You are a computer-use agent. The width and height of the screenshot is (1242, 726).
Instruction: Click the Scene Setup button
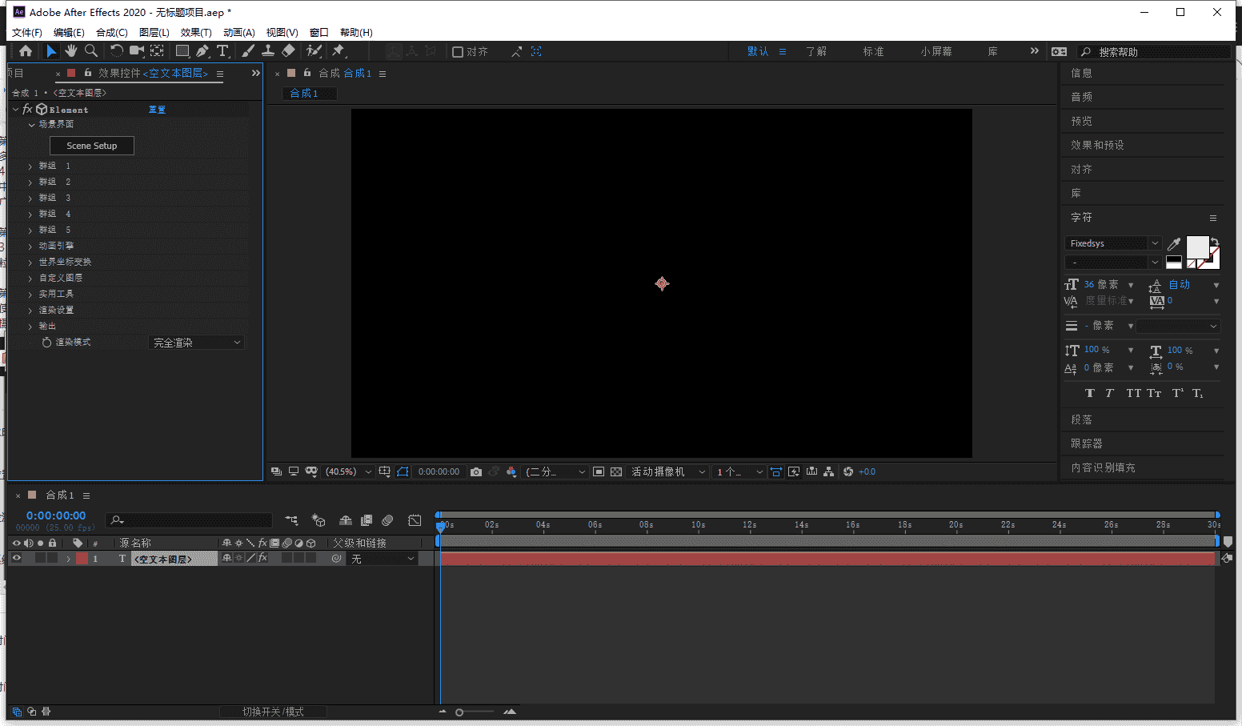point(92,146)
